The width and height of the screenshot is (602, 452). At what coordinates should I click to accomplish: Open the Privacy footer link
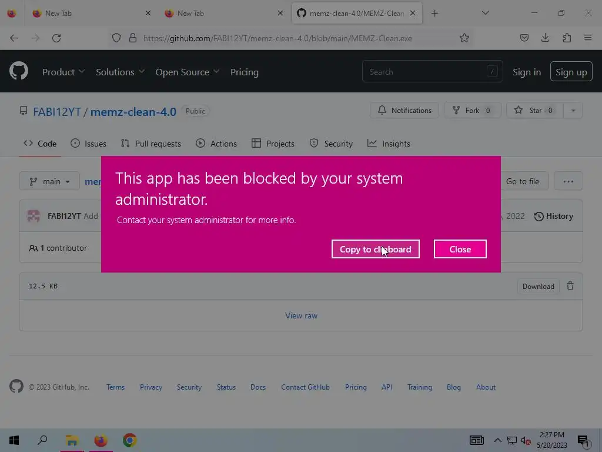tap(151, 387)
